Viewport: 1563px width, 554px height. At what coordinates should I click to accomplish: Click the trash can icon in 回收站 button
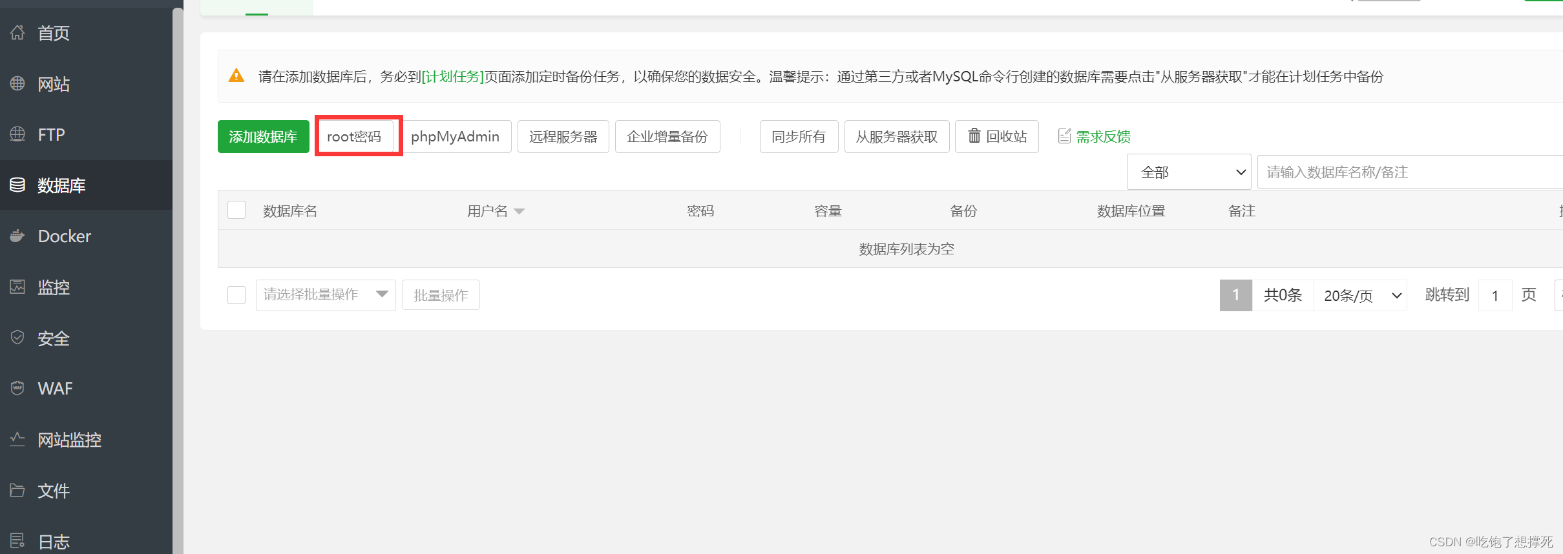click(x=974, y=136)
